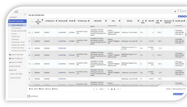Viewport: 187px width, 107px height.
Task: Click the Delete button
Action: (x=42, y=89)
